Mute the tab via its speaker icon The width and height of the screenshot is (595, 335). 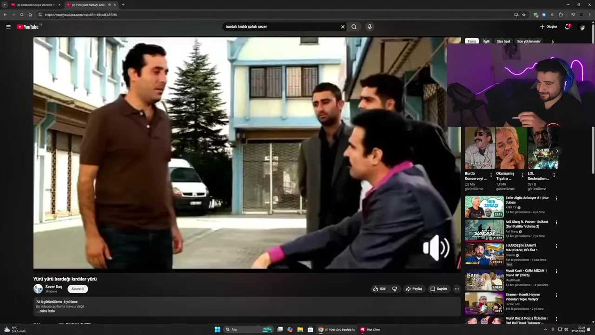[109, 5]
